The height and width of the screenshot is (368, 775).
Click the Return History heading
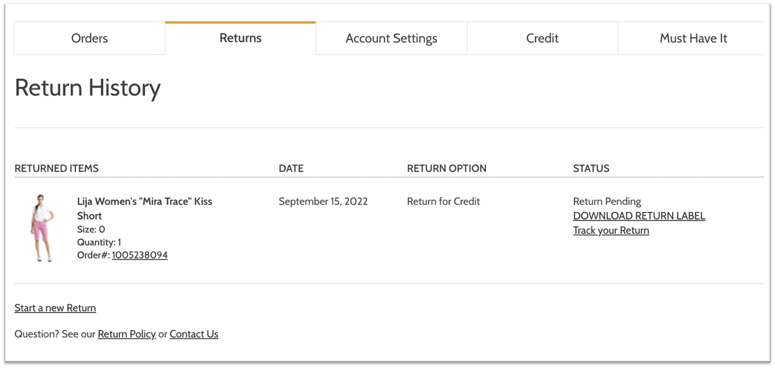(x=87, y=88)
